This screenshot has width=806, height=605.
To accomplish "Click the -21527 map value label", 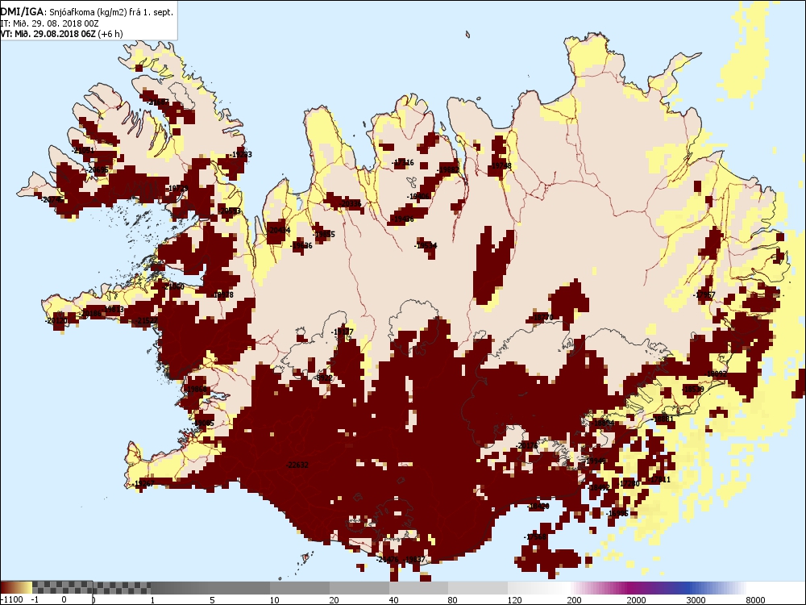I will tap(147, 320).
